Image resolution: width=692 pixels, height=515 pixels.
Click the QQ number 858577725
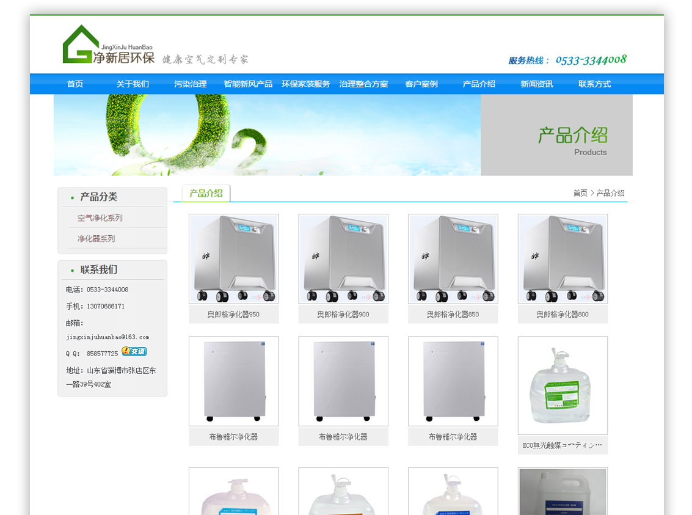pos(103,354)
